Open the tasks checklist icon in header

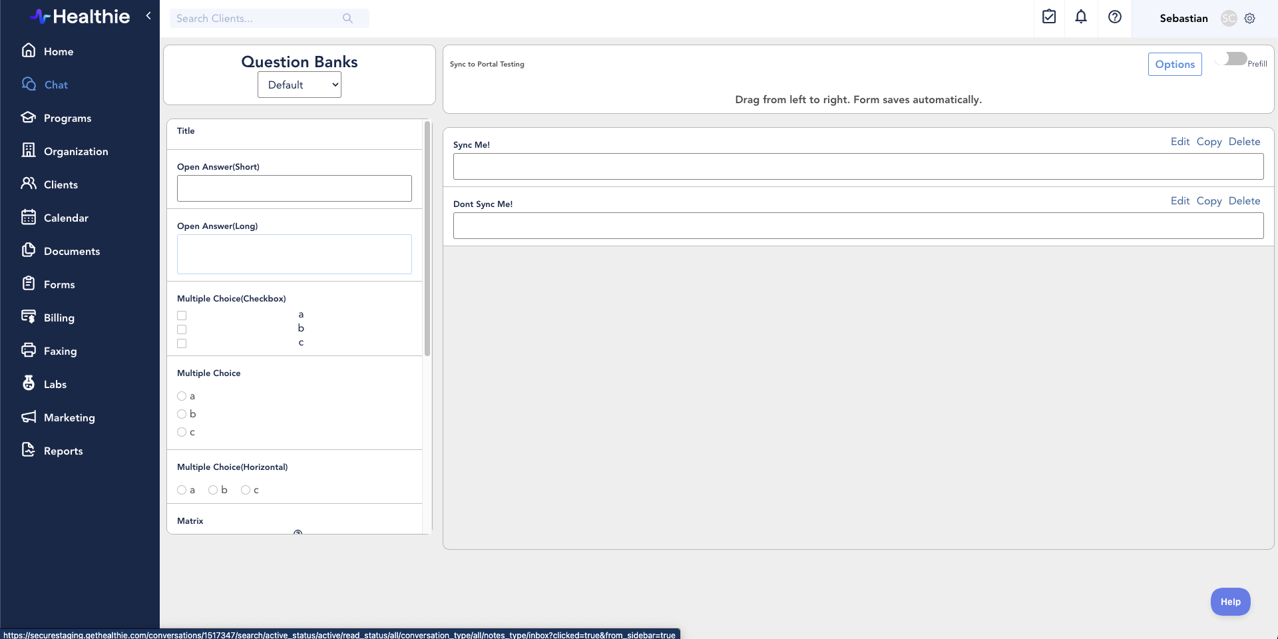[1049, 17]
